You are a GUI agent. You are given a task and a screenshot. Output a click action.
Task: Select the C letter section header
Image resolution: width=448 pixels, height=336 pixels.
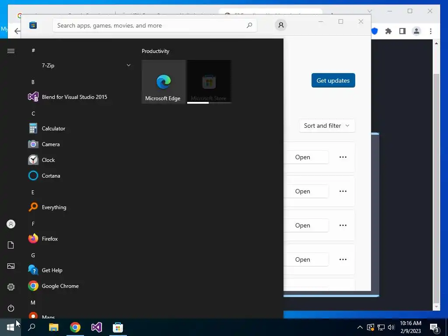click(x=33, y=113)
